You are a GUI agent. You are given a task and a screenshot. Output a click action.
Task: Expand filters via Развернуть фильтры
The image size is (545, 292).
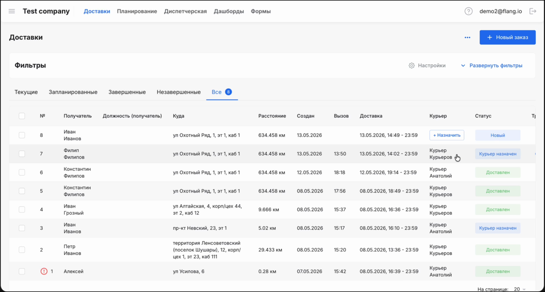pyautogui.click(x=492, y=65)
